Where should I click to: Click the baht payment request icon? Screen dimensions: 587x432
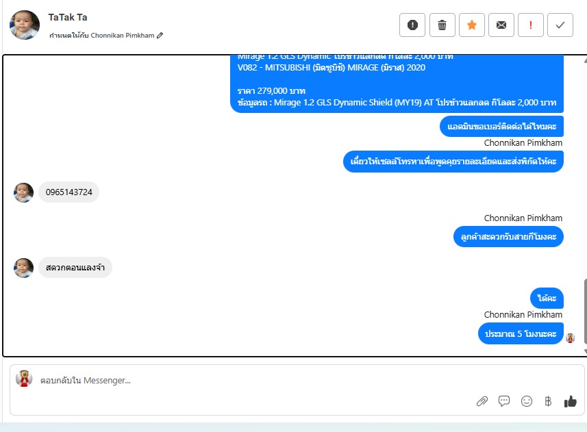(x=548, y=401)
